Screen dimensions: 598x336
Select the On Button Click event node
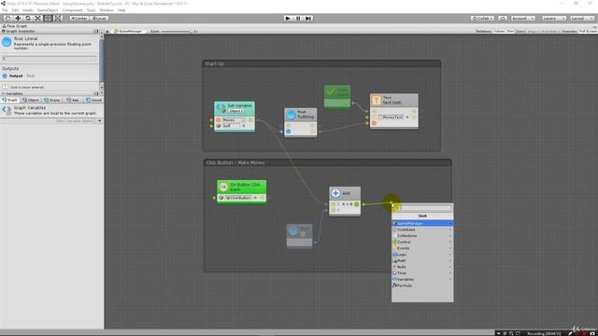click(241, 191)
